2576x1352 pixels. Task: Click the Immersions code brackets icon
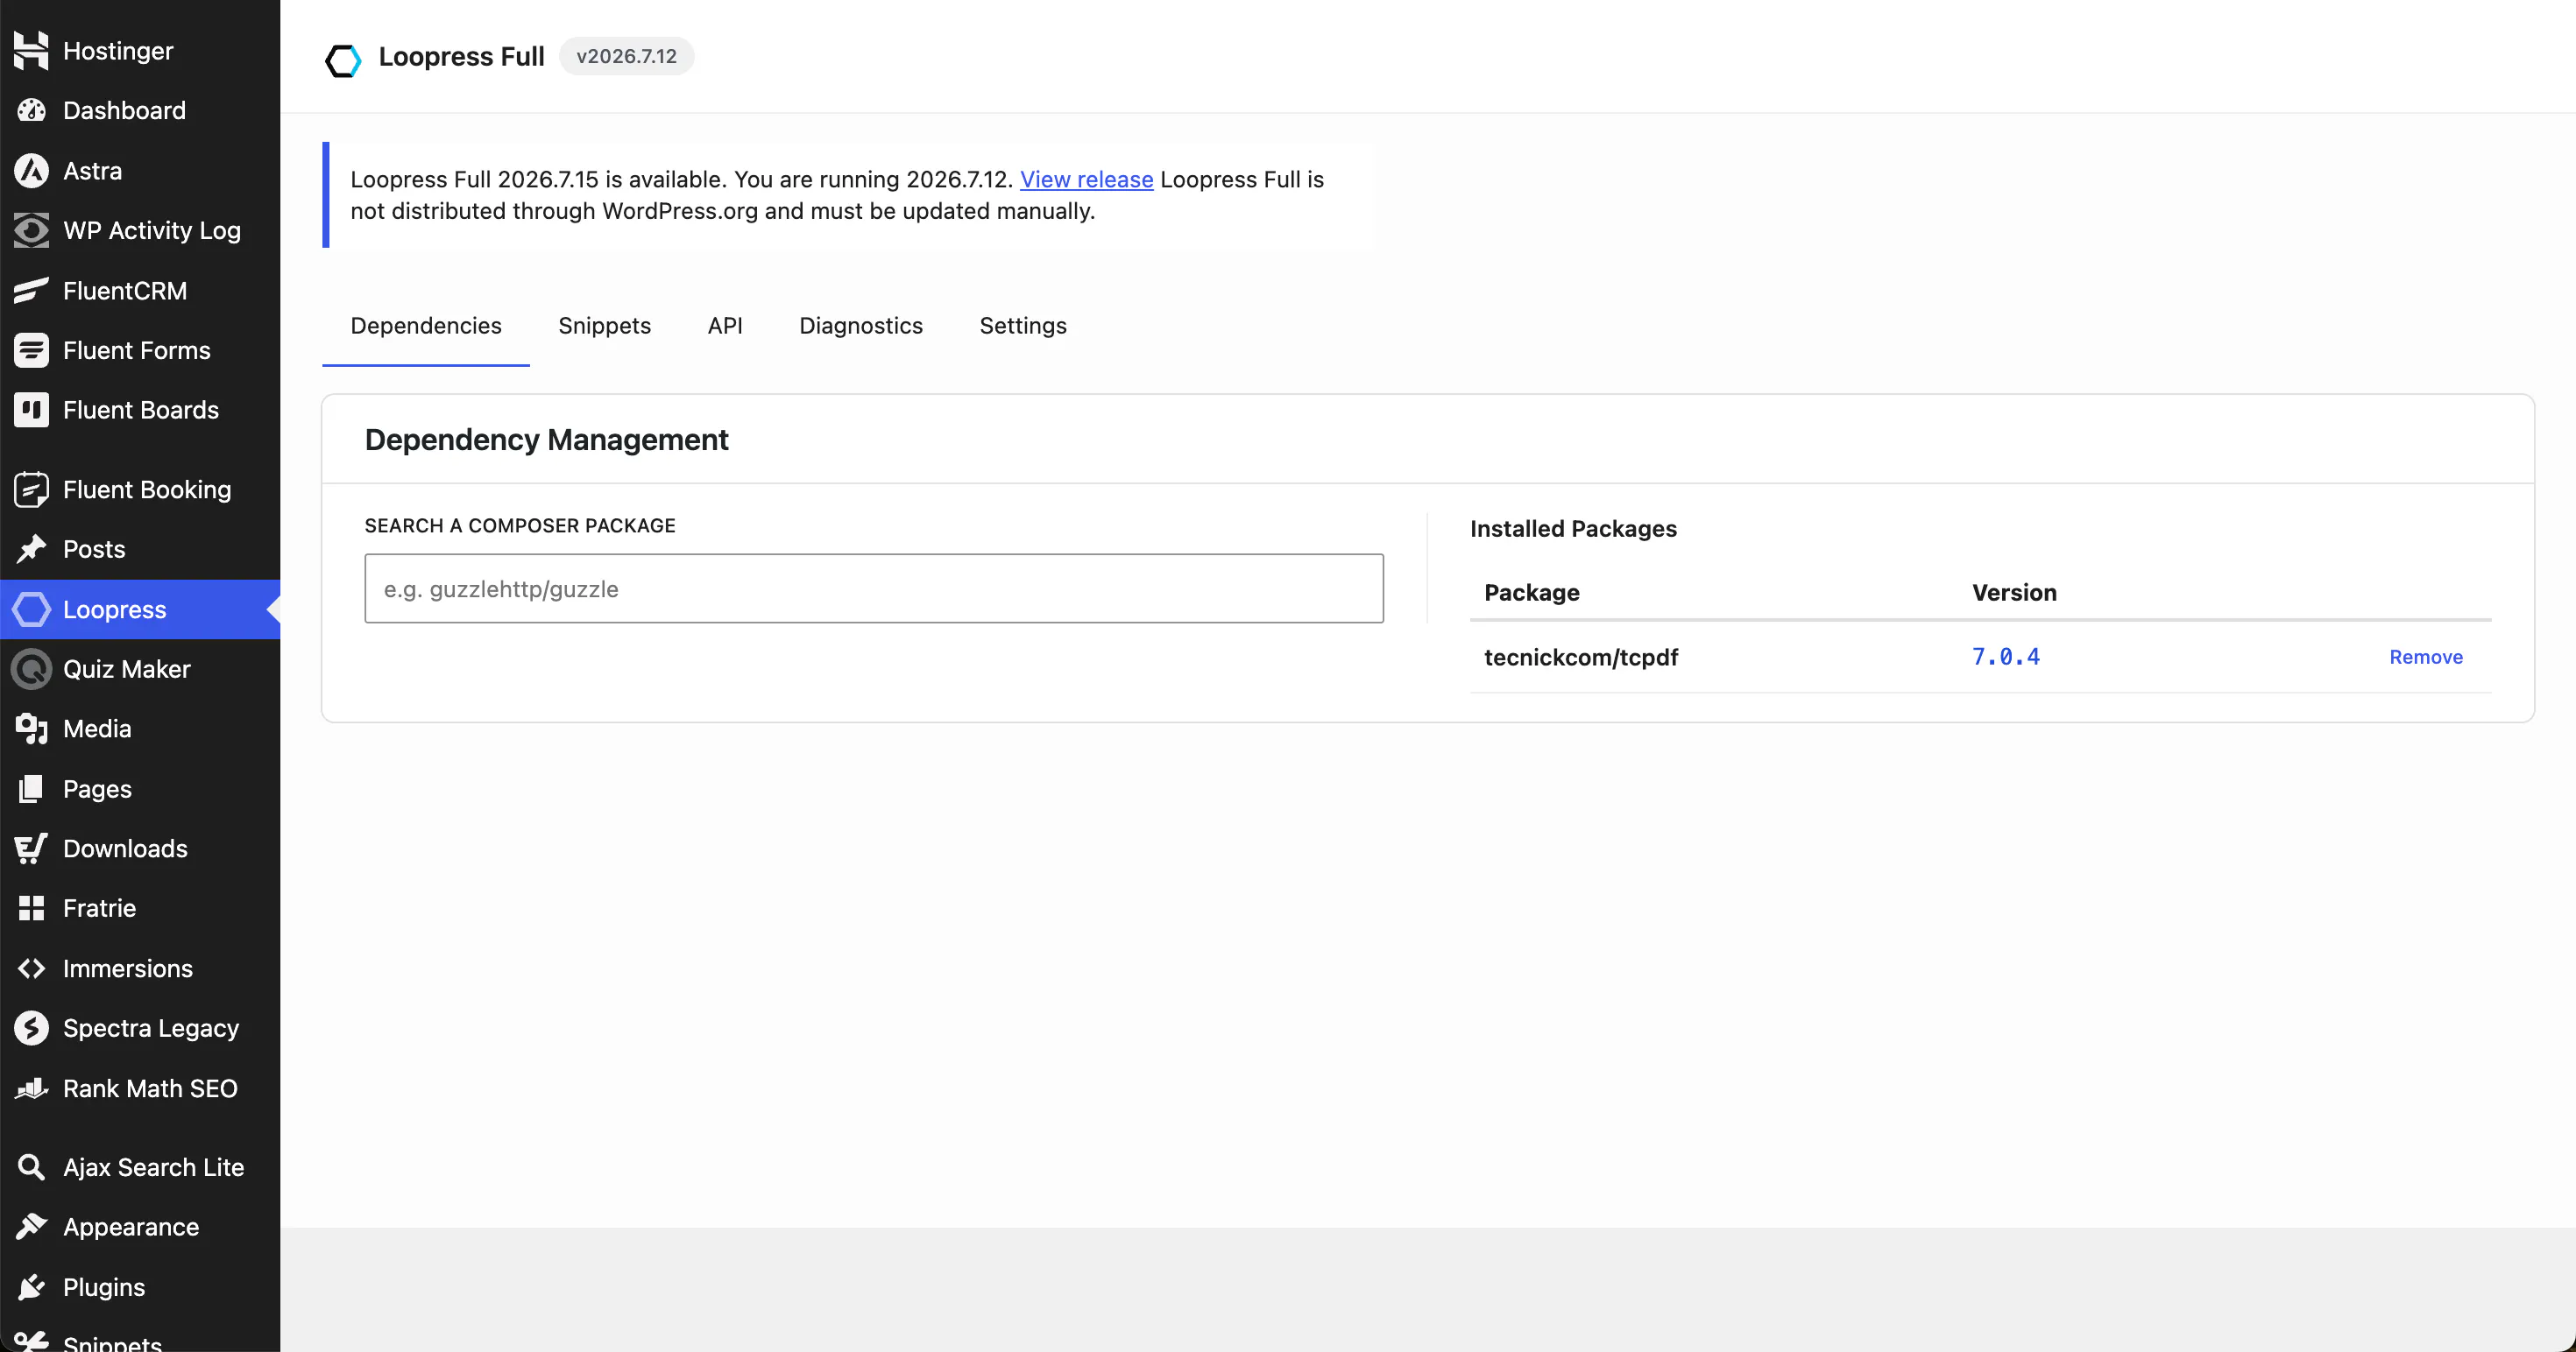click(x=31, y=968)
